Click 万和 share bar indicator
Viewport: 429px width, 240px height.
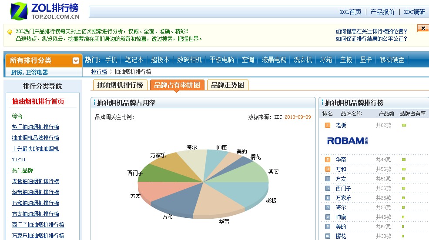pyautogui.click(x=404, y=169)
